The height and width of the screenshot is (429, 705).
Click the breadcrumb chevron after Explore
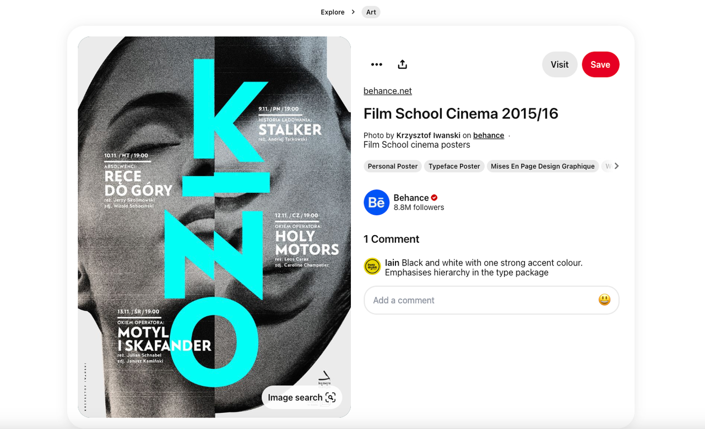[353, 12]
